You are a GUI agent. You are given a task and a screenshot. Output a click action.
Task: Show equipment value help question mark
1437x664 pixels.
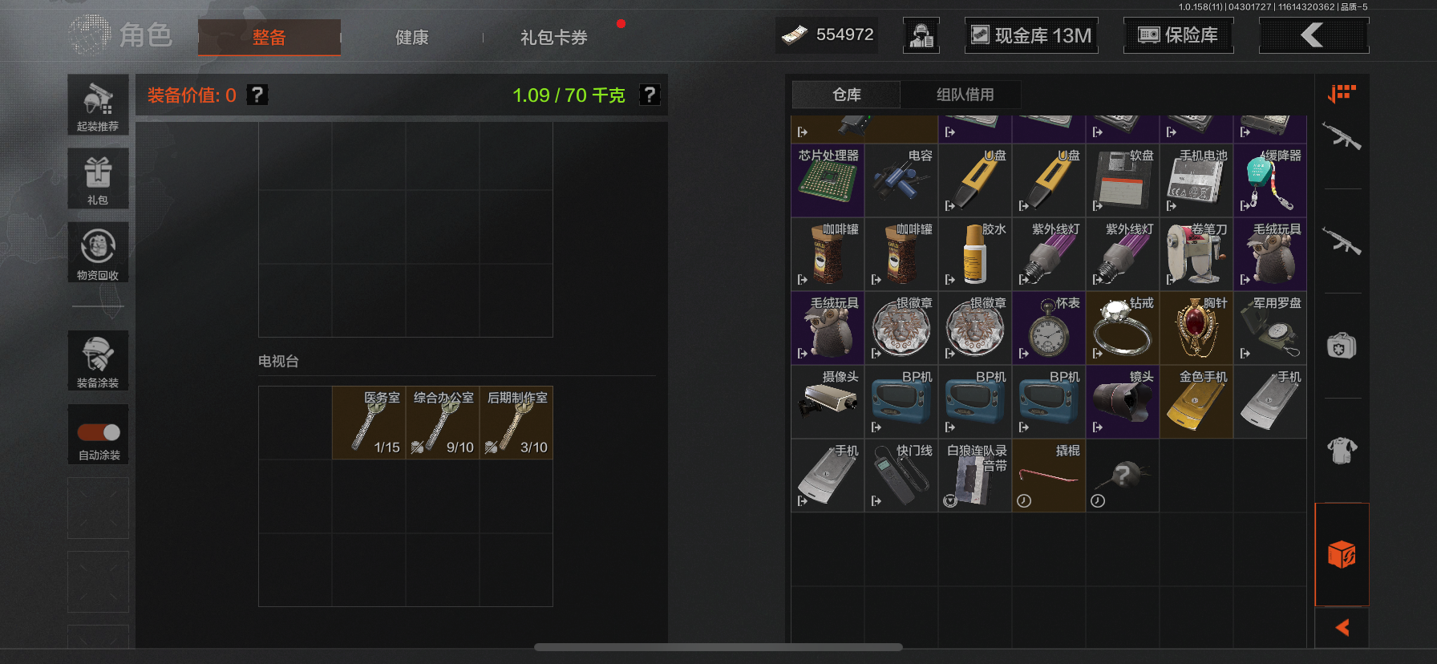point(257,95)
